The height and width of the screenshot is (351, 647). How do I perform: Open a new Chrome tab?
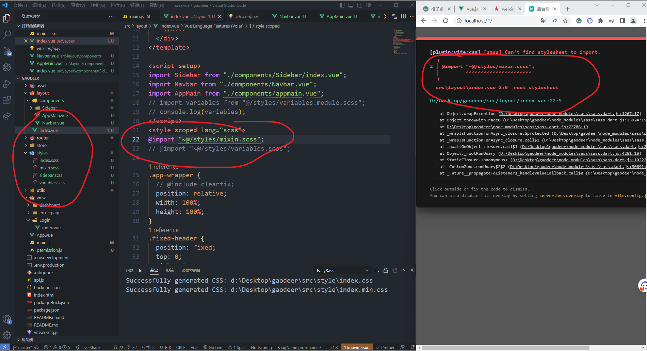pos(568,9)
